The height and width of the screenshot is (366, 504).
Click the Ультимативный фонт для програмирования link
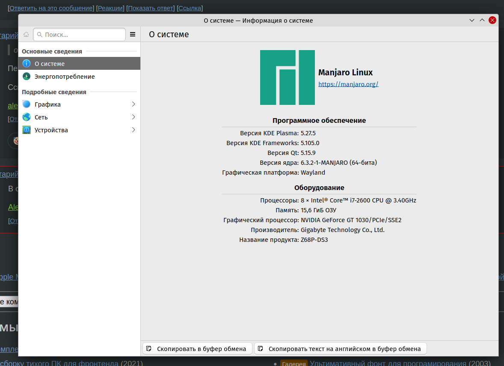tap(388, 363)
